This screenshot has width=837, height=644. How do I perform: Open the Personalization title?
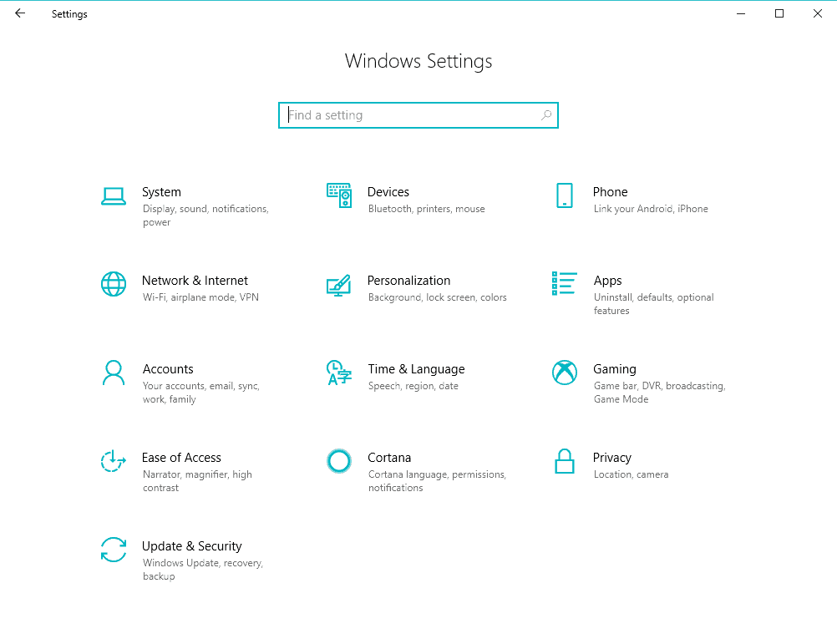click(x=408, y=280)
